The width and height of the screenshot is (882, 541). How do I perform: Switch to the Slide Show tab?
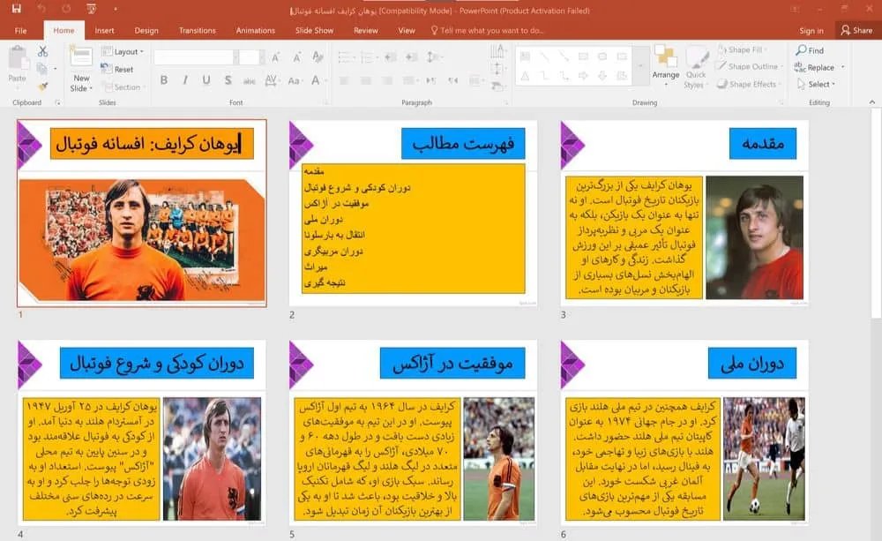coord(315,30)
